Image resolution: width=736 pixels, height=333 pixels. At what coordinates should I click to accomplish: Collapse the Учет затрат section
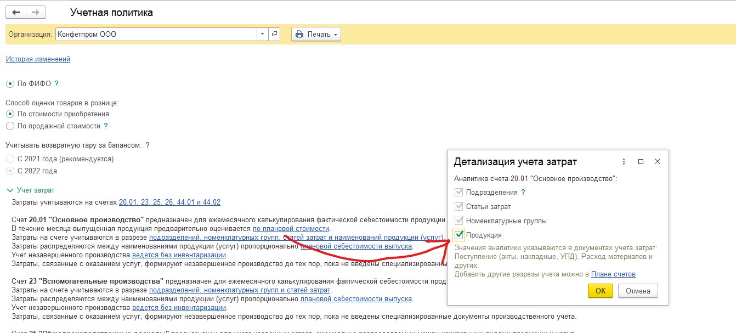(x=9, y=190)
